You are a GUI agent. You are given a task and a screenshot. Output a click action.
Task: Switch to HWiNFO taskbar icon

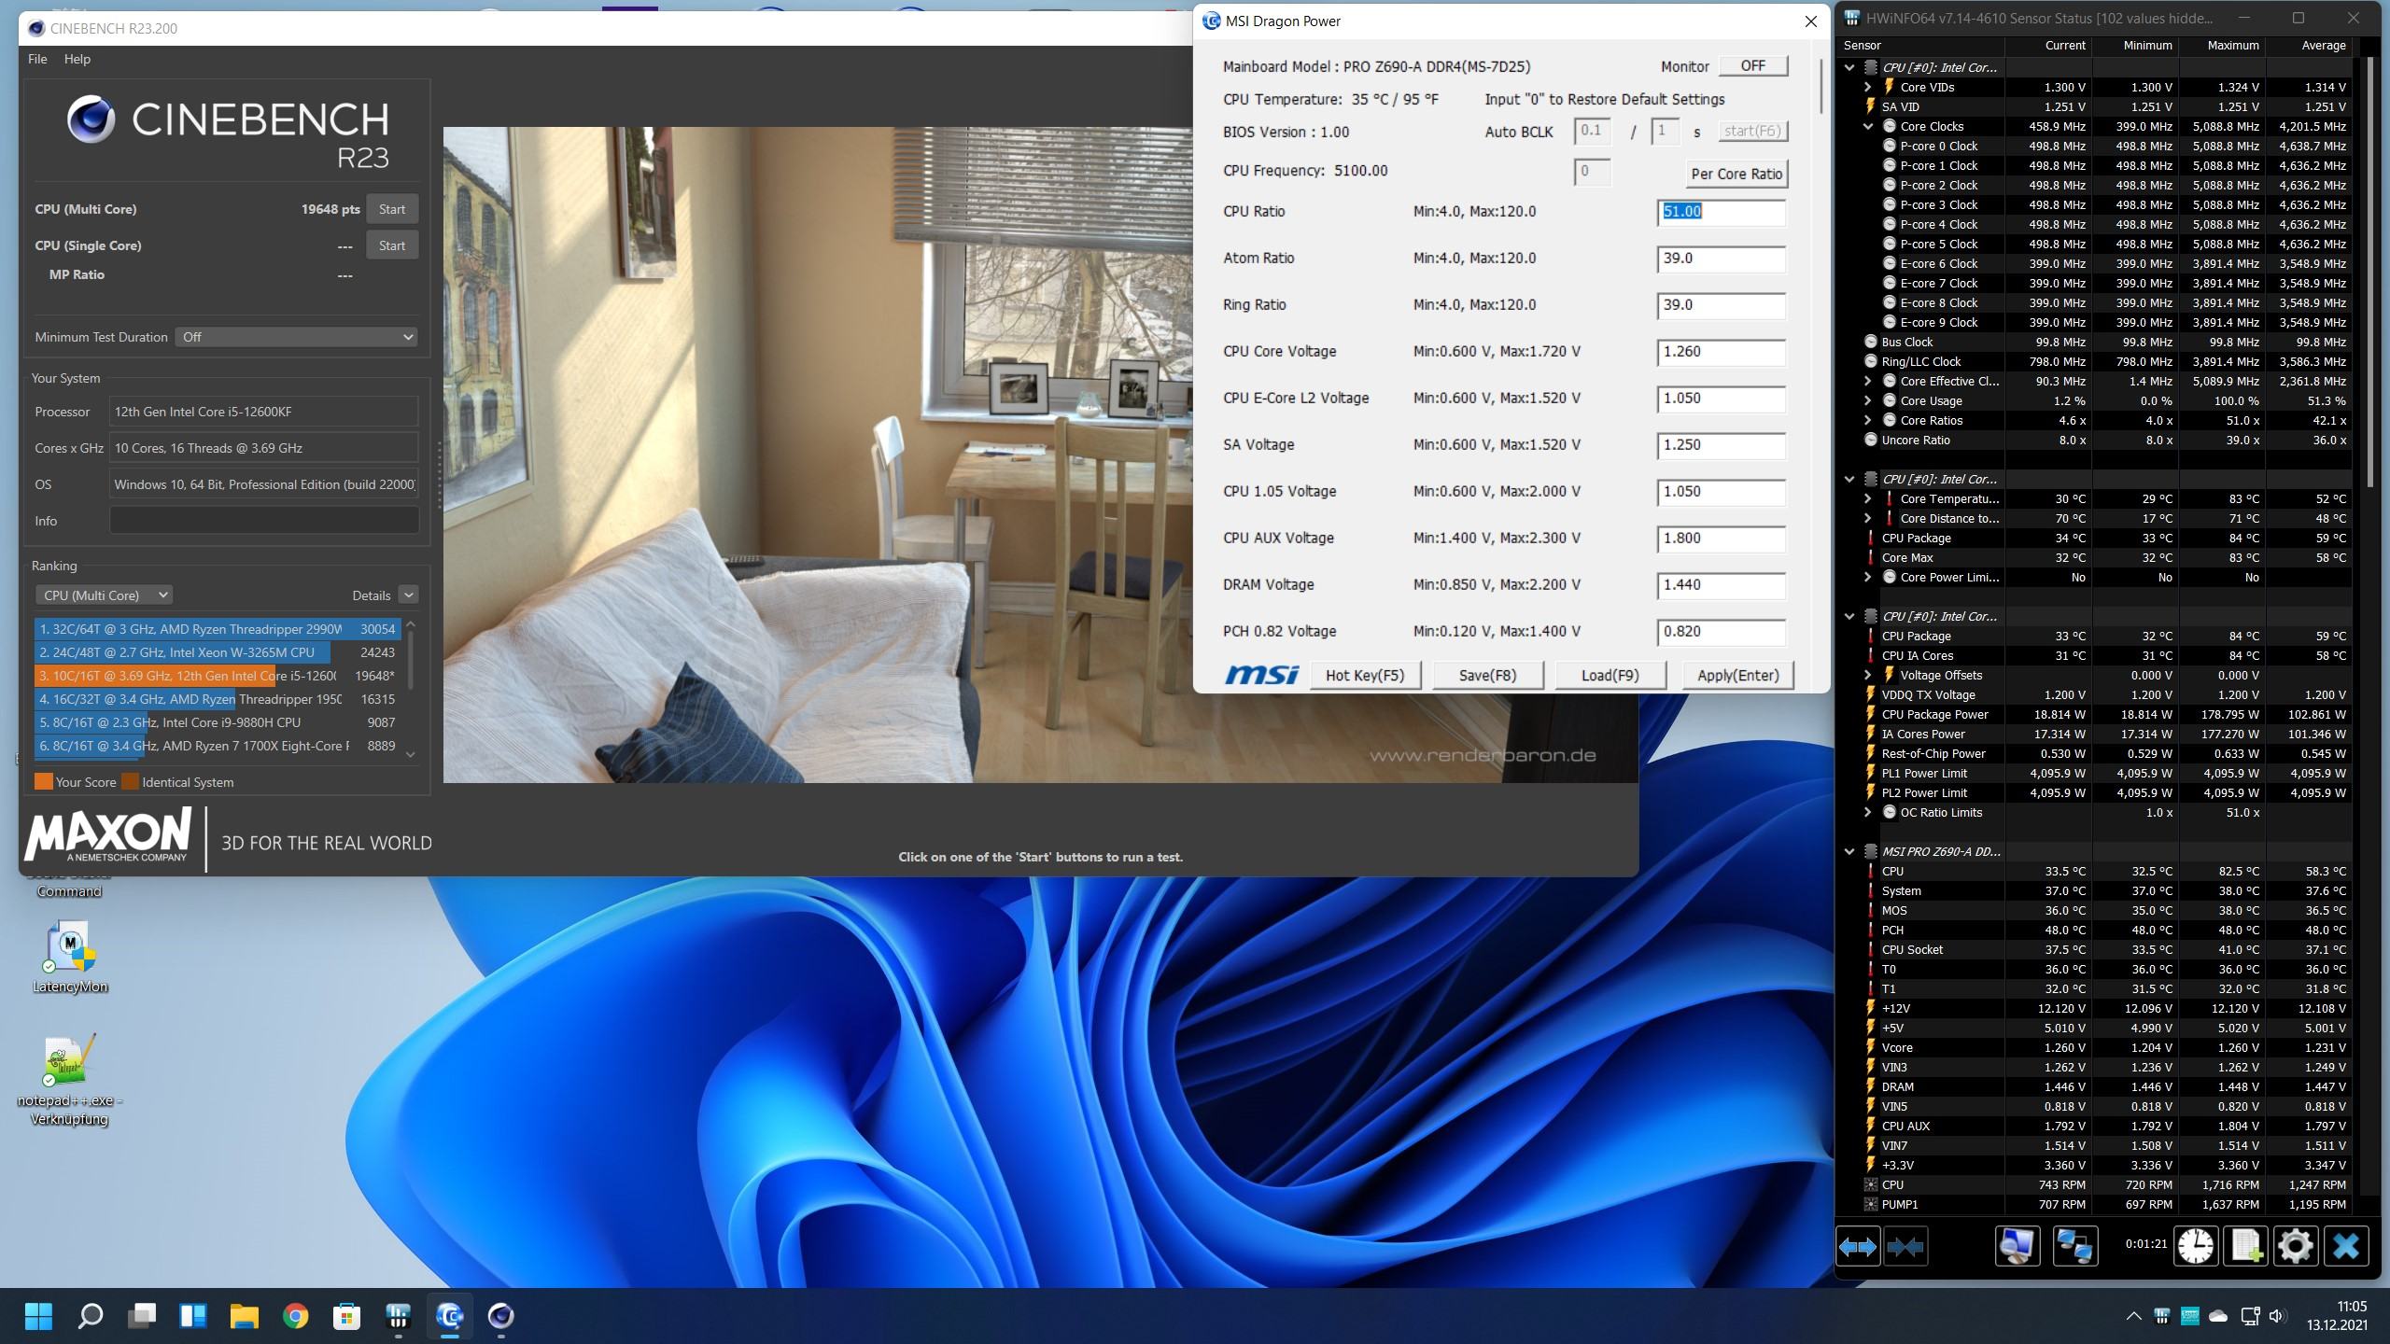tap(398, 1316)
